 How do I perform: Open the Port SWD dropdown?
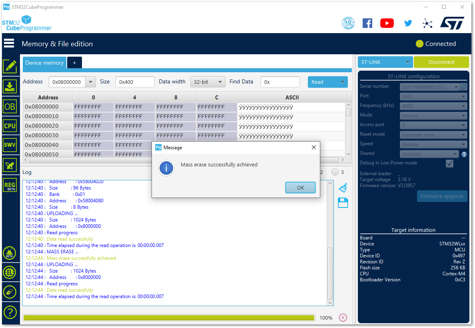click(x=433, y=97)
